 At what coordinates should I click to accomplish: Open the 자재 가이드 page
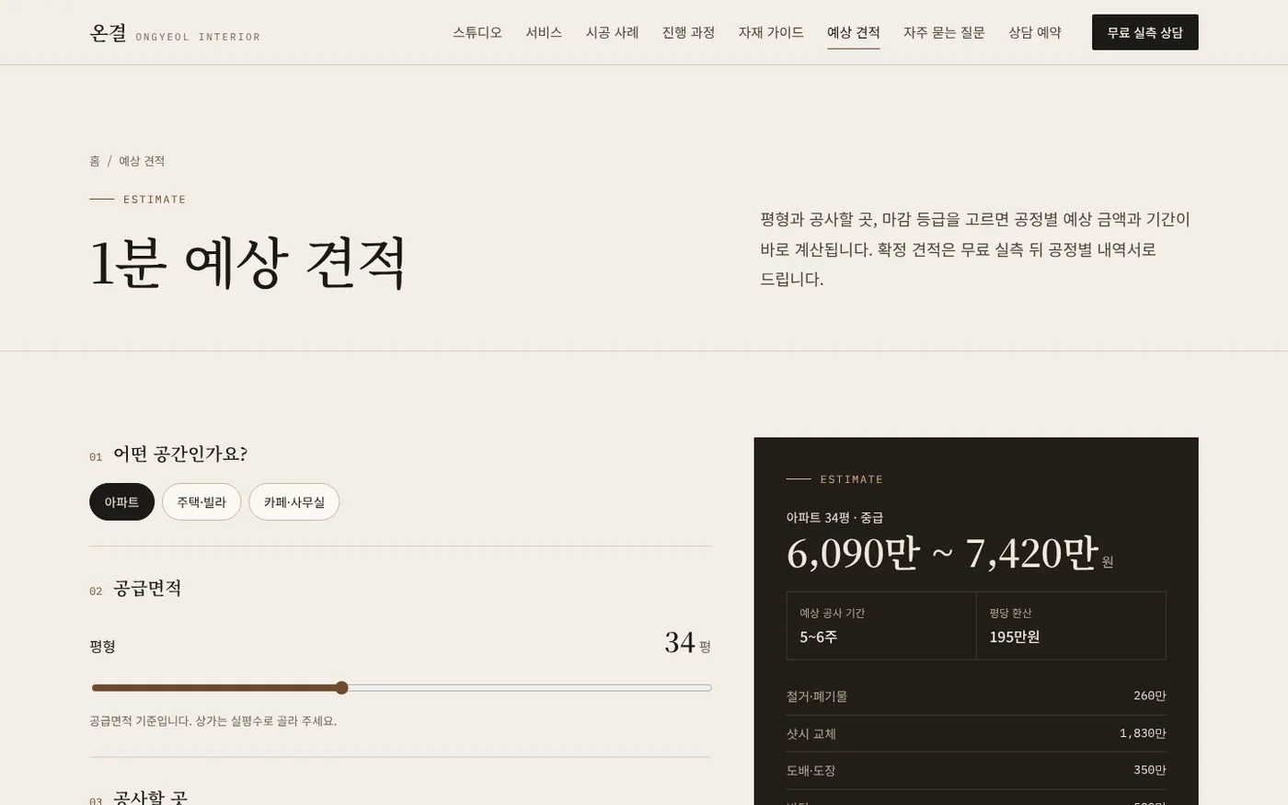[x=771, y=32]
